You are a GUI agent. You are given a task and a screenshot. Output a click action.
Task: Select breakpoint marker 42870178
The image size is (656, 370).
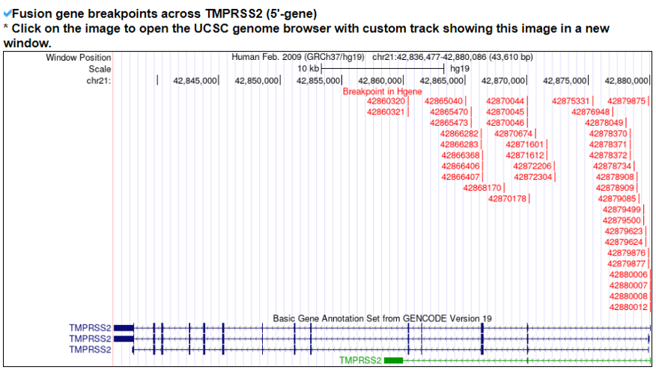508,198
